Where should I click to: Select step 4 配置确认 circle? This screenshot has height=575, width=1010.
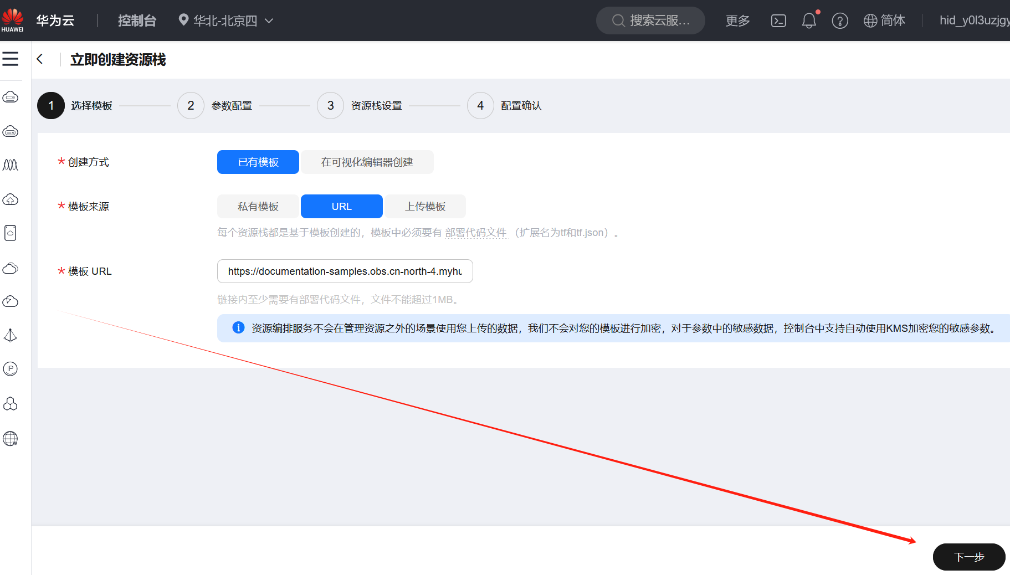pyautogui.click(x=480, y=105)
